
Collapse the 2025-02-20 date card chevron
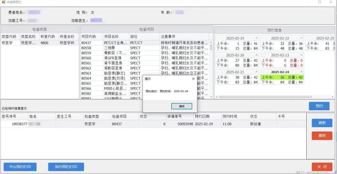point(256,55)
